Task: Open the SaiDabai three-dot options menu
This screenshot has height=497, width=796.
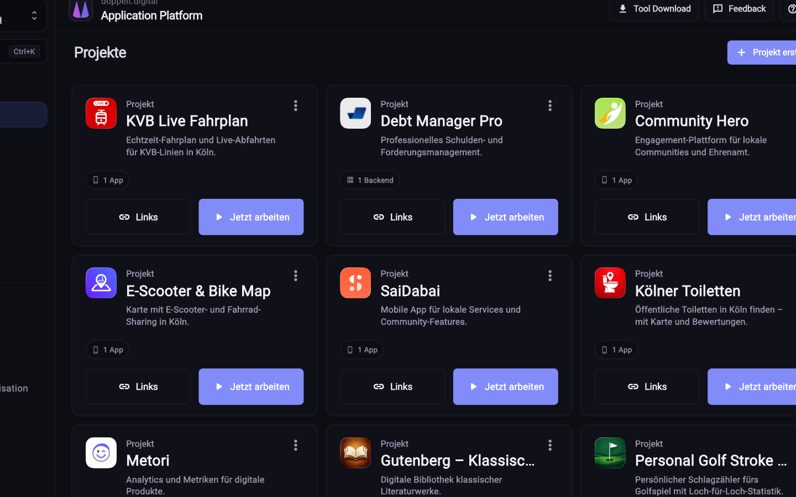Action: click(550, 276)
